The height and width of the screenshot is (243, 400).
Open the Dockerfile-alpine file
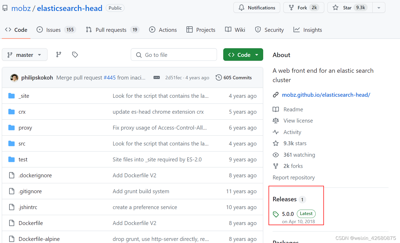(x=39, y=239)
